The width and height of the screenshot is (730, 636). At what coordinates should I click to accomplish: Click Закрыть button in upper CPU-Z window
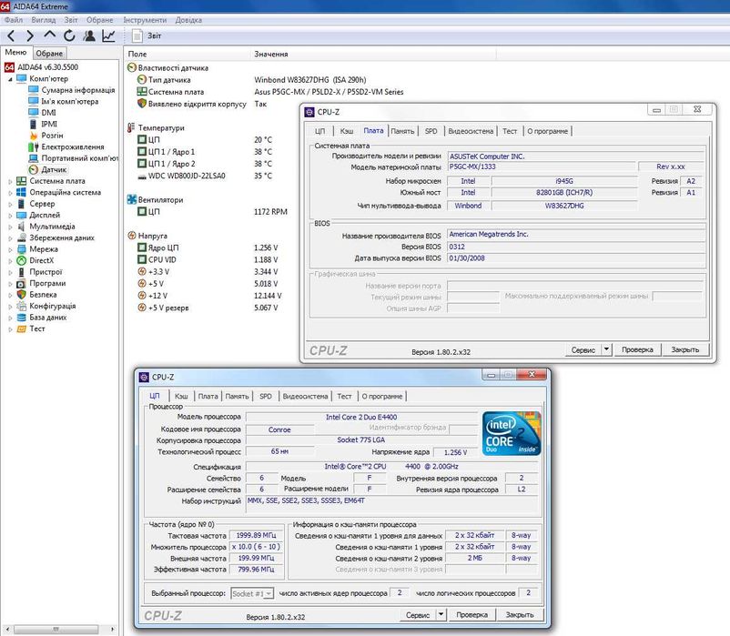685,350
